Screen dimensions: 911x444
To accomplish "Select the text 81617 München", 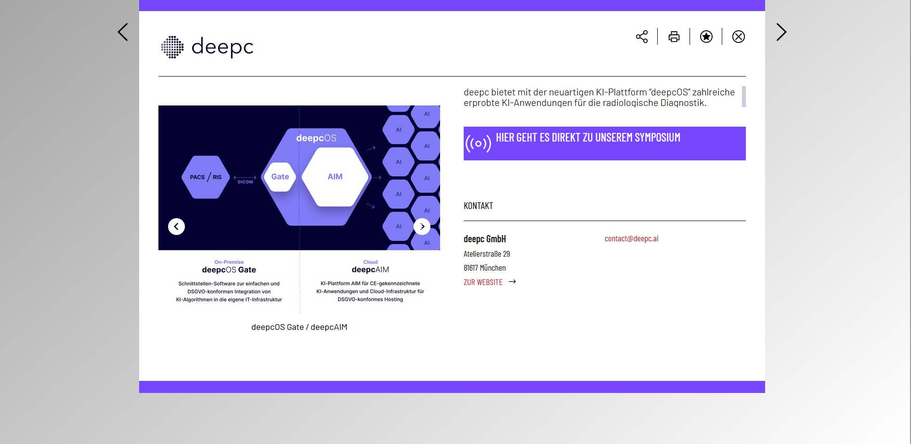I will 485,268.
